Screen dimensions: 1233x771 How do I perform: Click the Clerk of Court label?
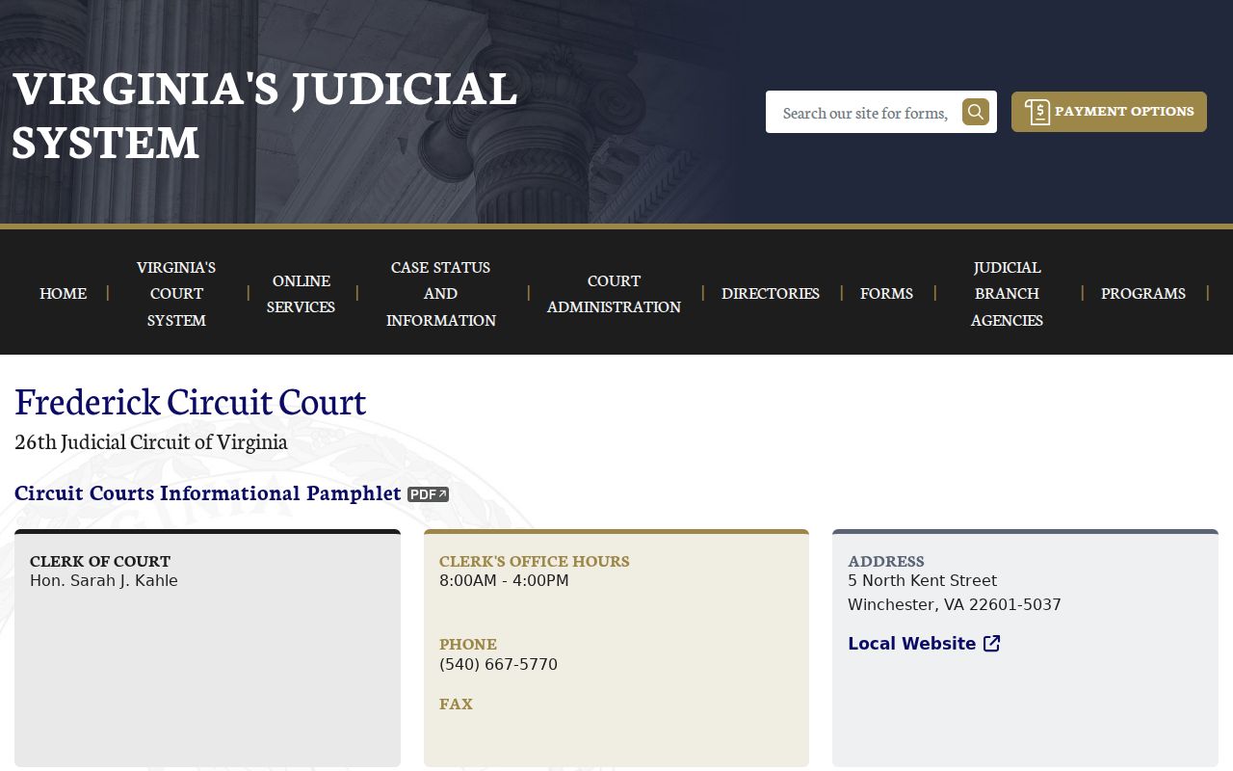pyautogui.click(x=100, y=561)
